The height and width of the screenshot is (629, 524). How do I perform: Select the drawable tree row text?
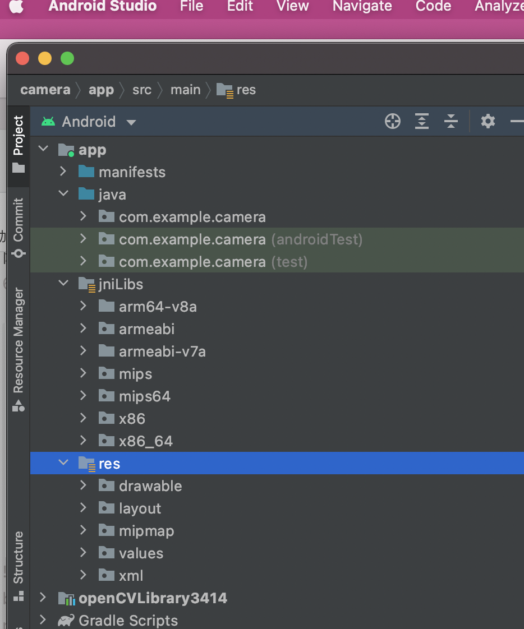[x=150, y=486]
